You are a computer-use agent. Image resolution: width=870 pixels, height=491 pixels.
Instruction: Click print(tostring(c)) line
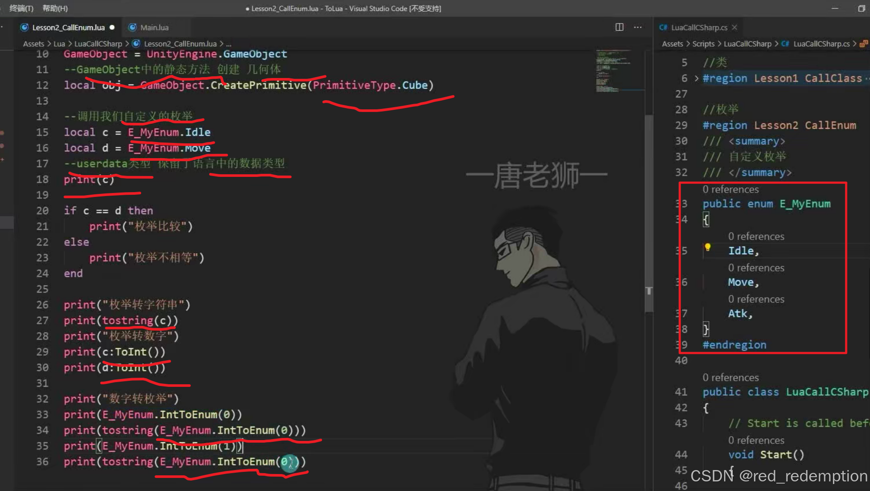[x=121, y=321]
